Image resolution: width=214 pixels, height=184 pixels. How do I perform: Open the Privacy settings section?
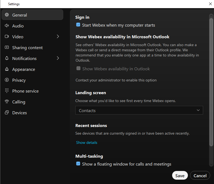[19, 80]
